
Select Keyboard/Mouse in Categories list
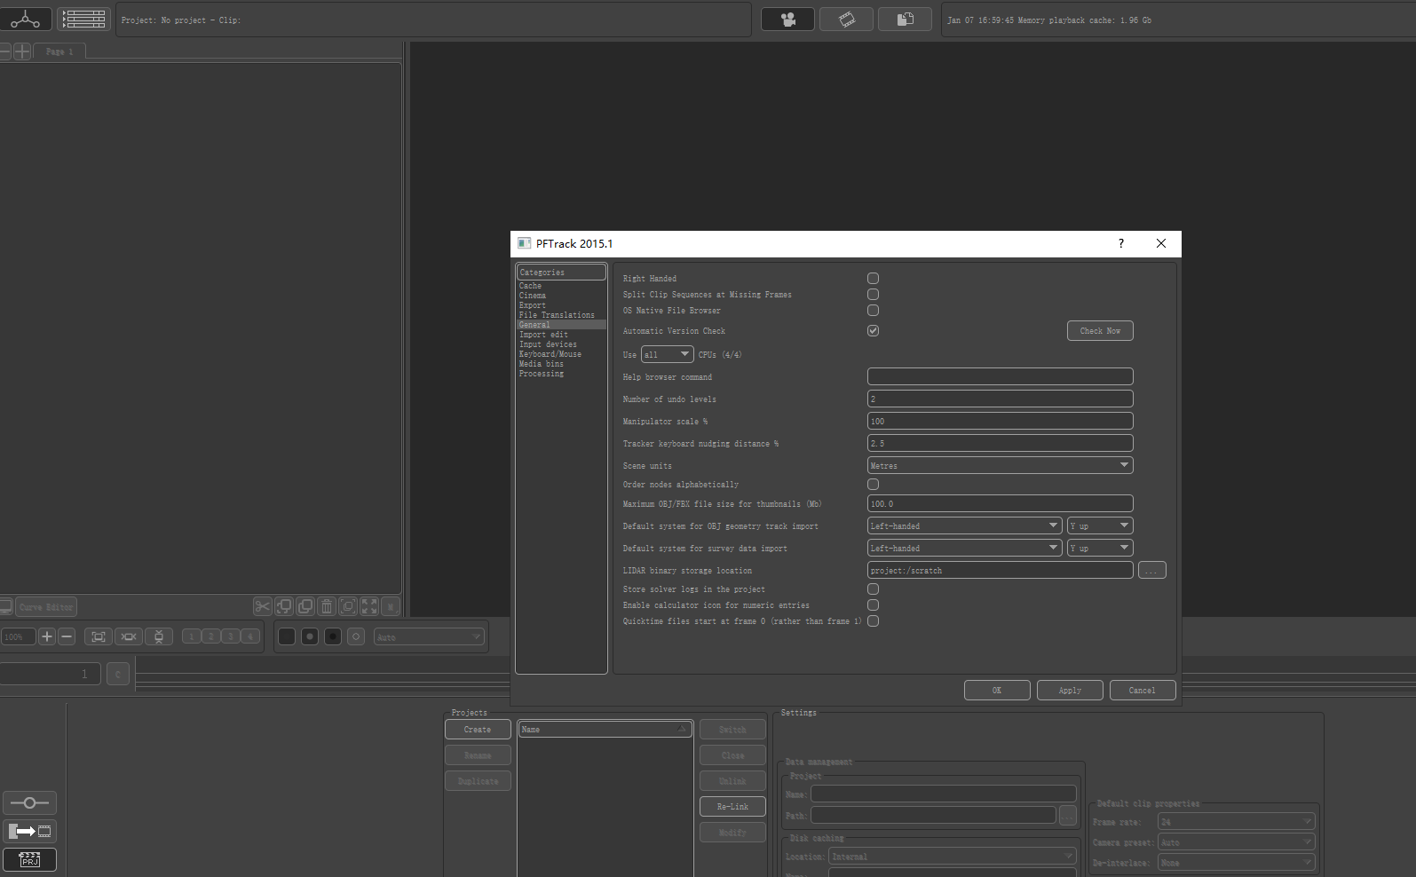tap(550, 354)
